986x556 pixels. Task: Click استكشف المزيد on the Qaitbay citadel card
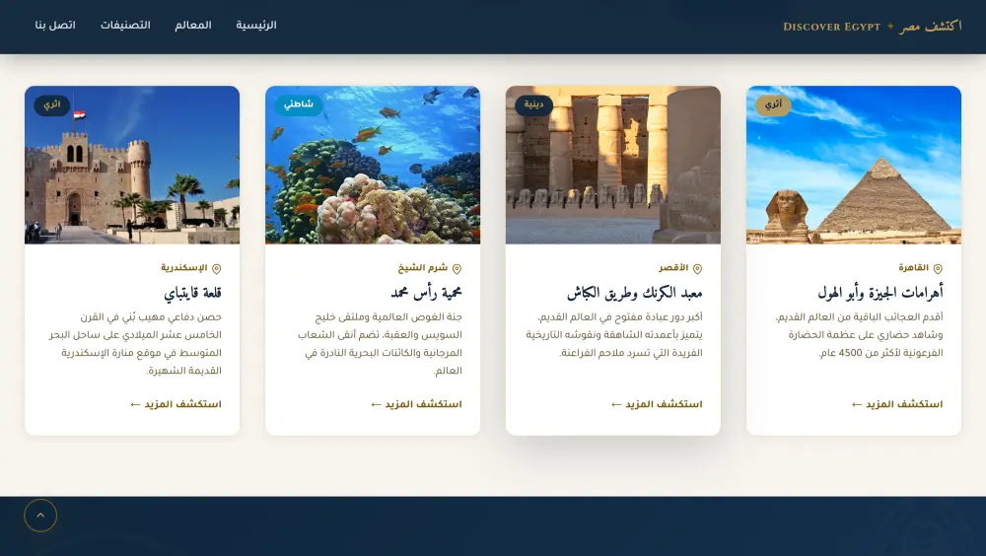tap(176, 404)
